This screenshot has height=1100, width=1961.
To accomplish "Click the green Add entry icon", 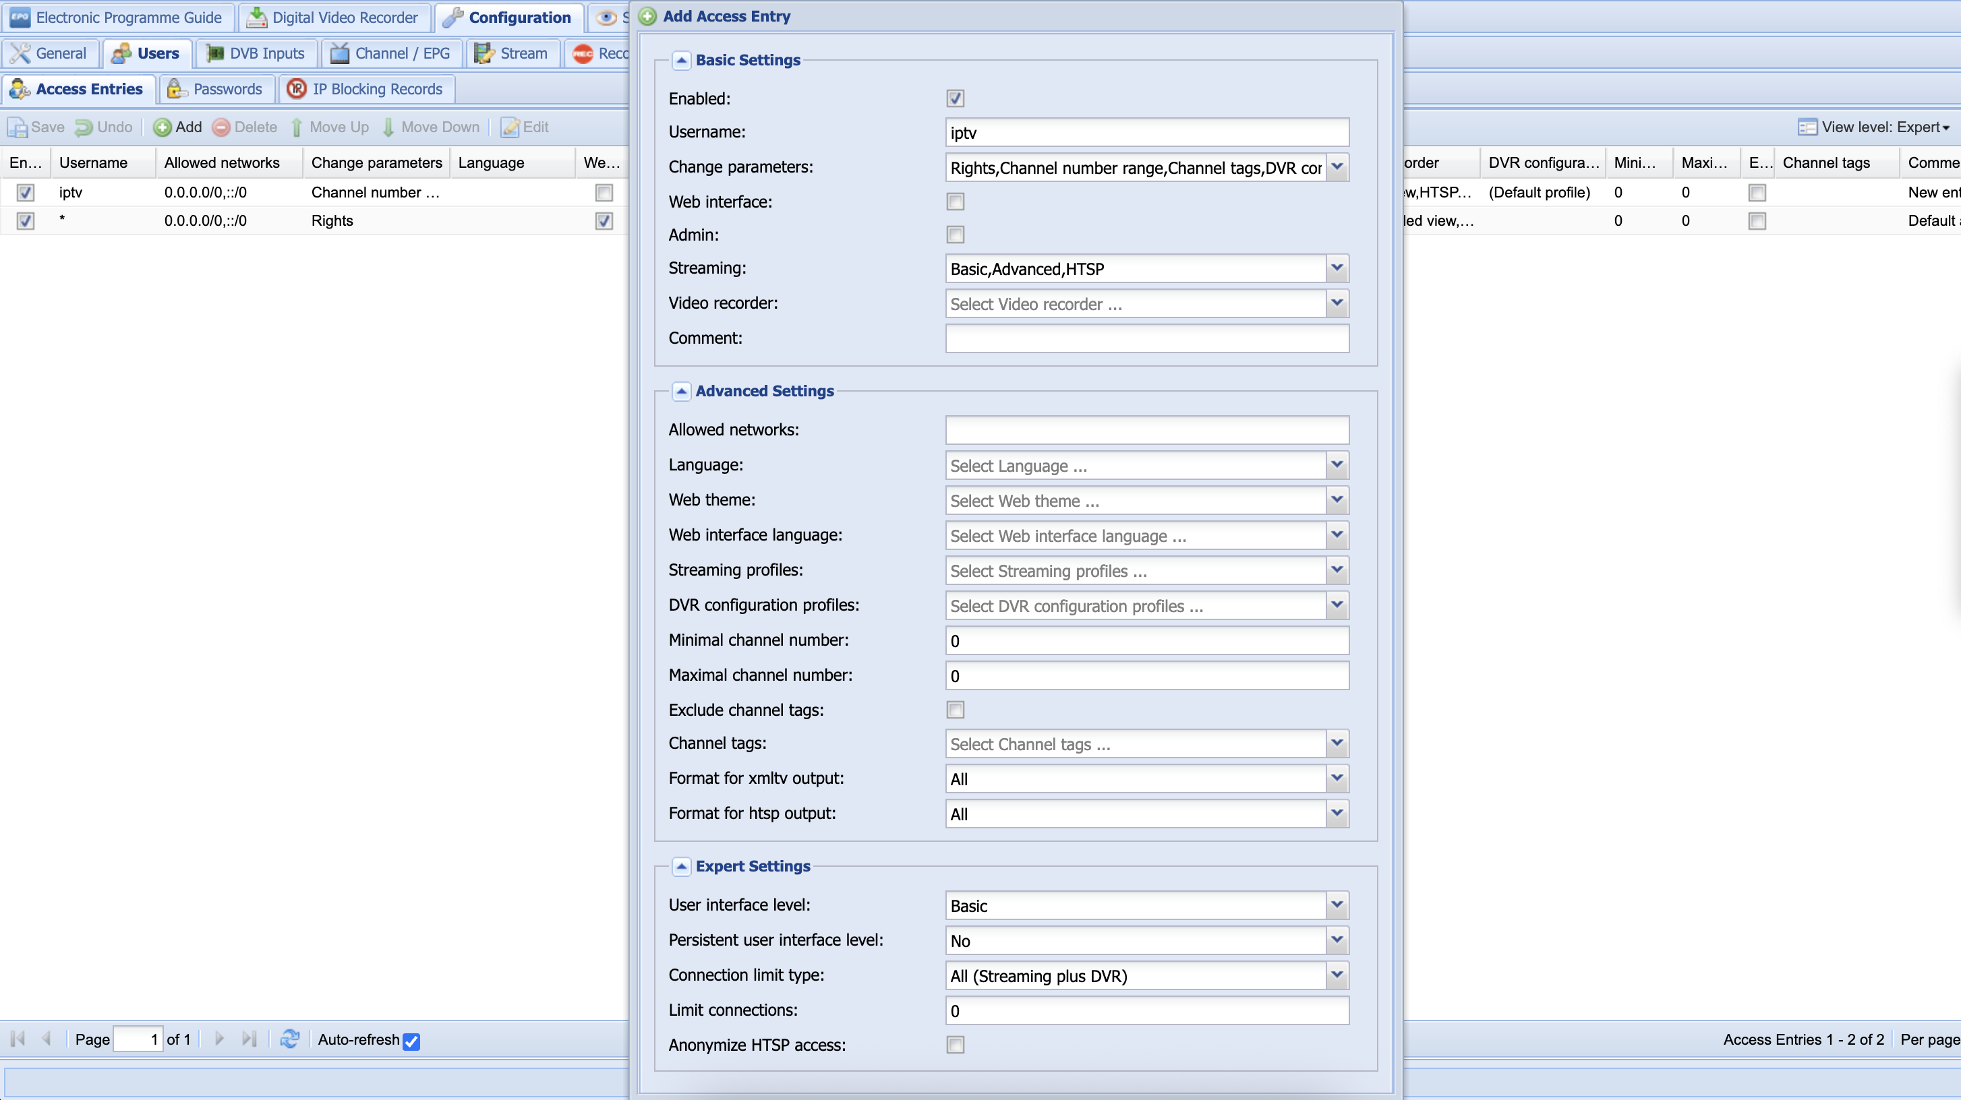I will tap(161, 127).
